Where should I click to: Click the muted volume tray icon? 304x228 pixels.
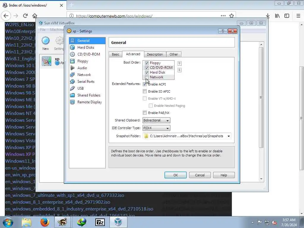[274, 222]
